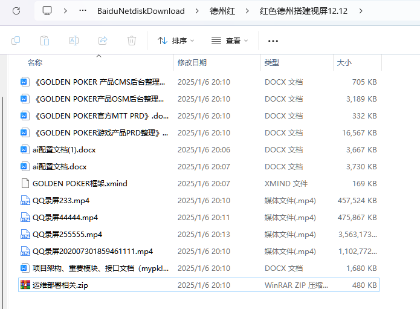
Task: Click docx icon of 项目架构 document
Action: (25, 268)
